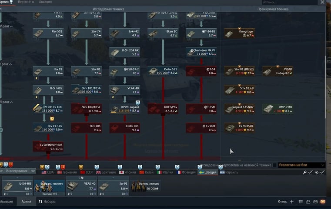331x209 pixels.
Task: Select the premium VIDAR vehicle
Action: point(278,71)
